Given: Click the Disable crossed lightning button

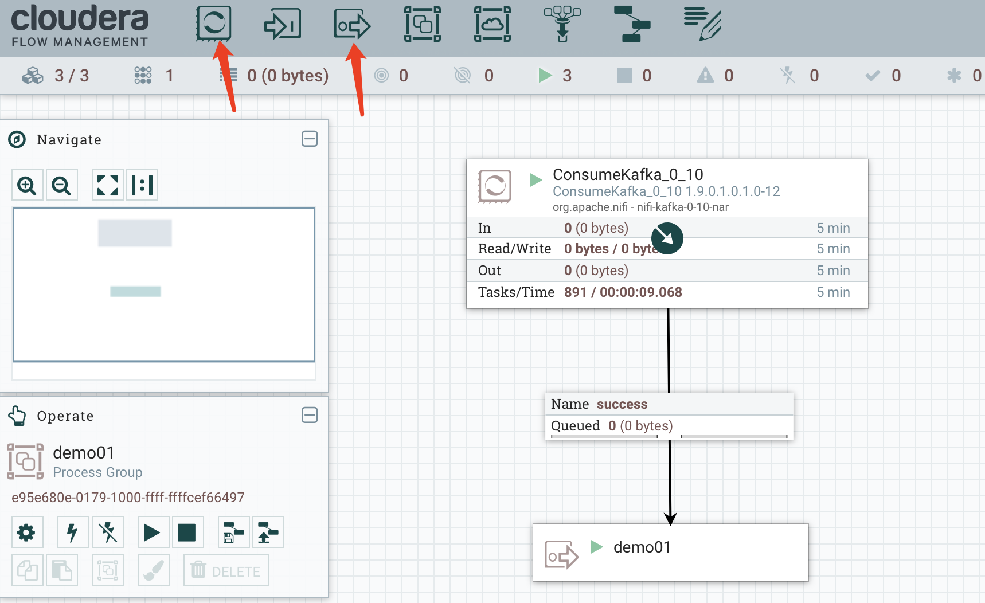Looking at the screenshot, I should tap(107, 532).
